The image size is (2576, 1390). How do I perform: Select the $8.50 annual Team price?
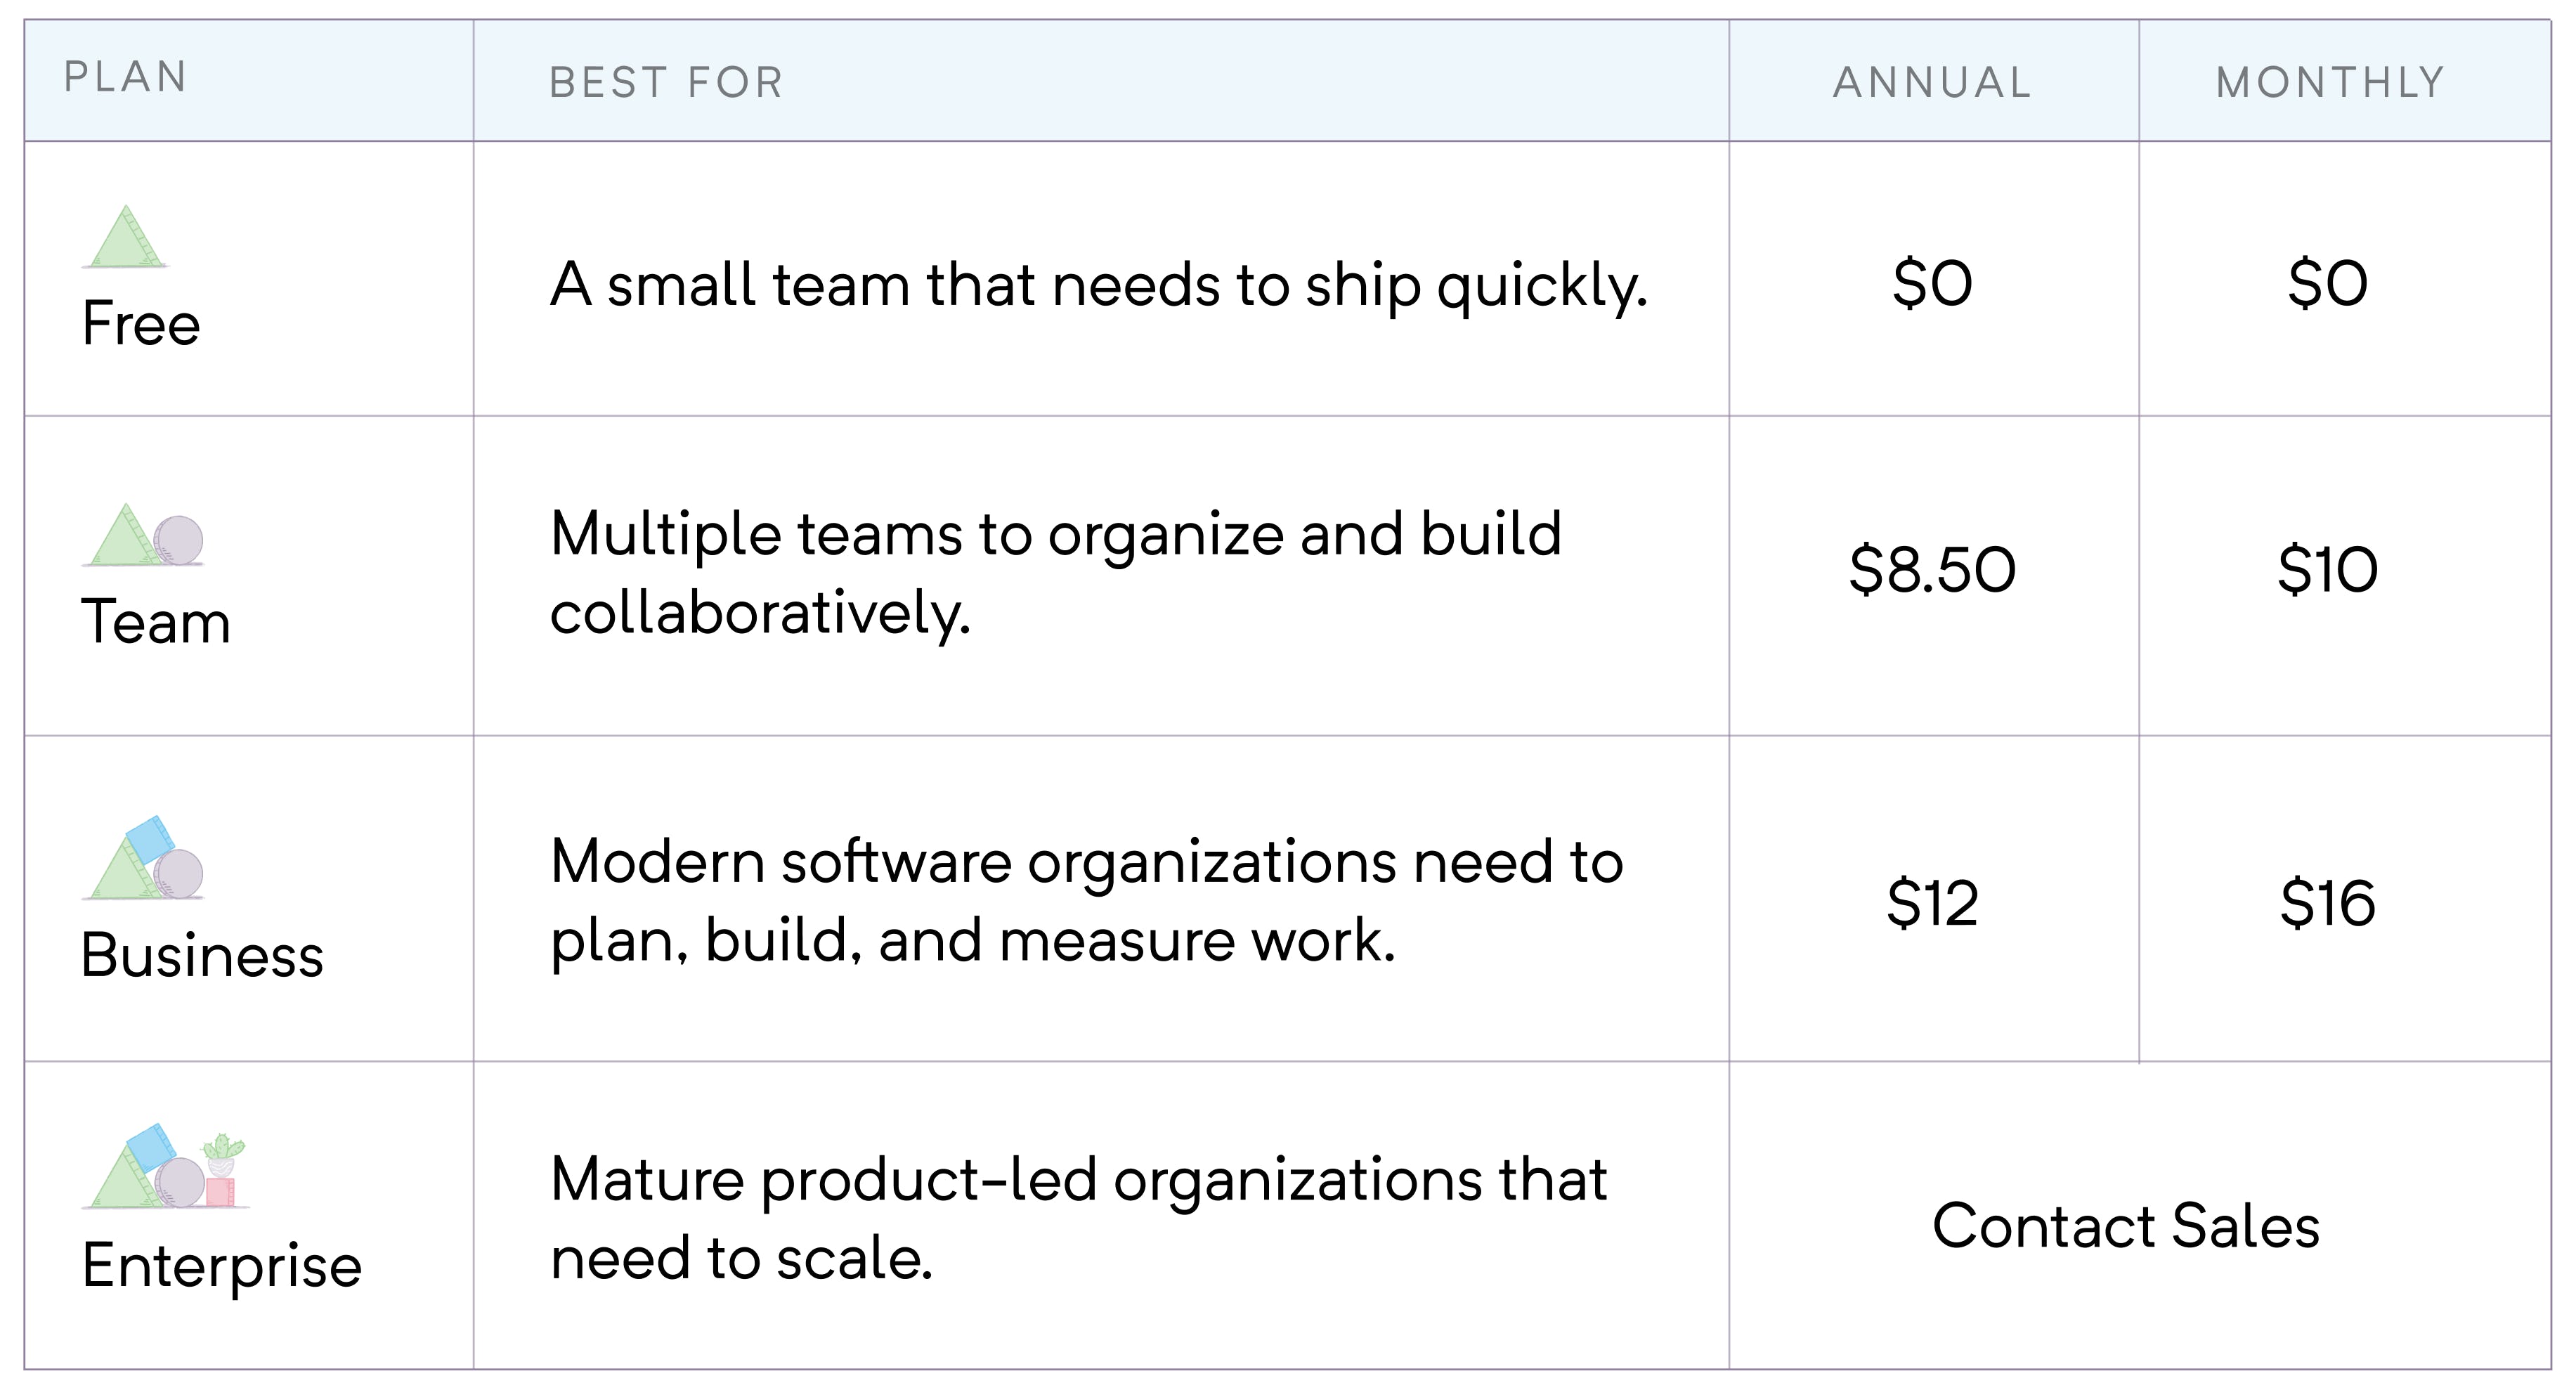coord(1932,570)
